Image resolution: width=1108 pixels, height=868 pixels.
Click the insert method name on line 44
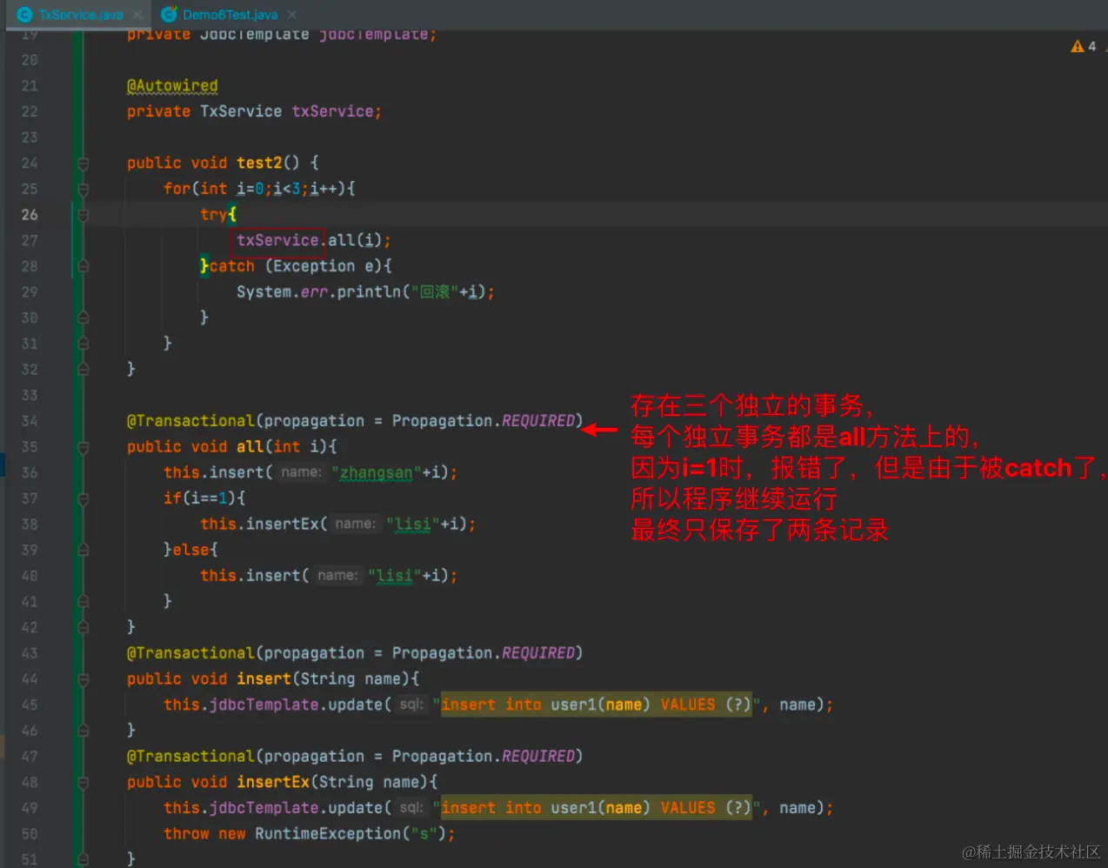(x=264, y=678)
